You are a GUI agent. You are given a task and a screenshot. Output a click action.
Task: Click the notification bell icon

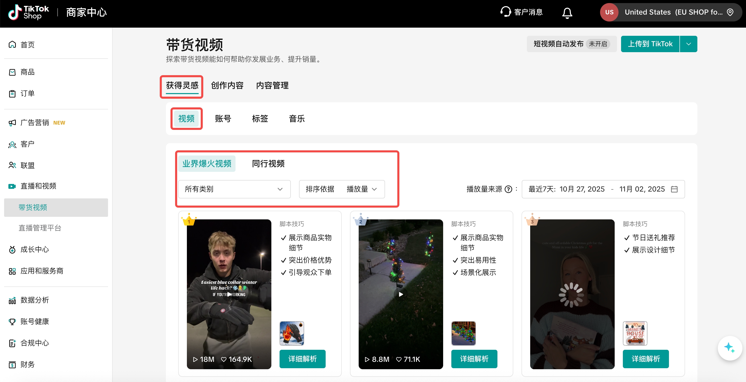(567, 13)
